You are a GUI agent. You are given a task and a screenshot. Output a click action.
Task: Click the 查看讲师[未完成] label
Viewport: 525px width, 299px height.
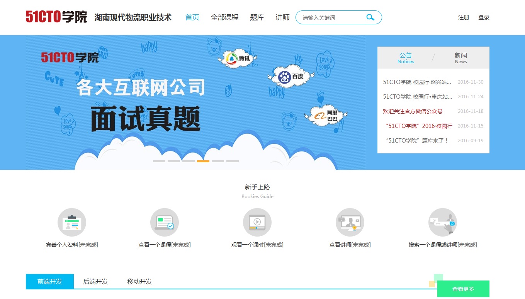coord(350,245)
